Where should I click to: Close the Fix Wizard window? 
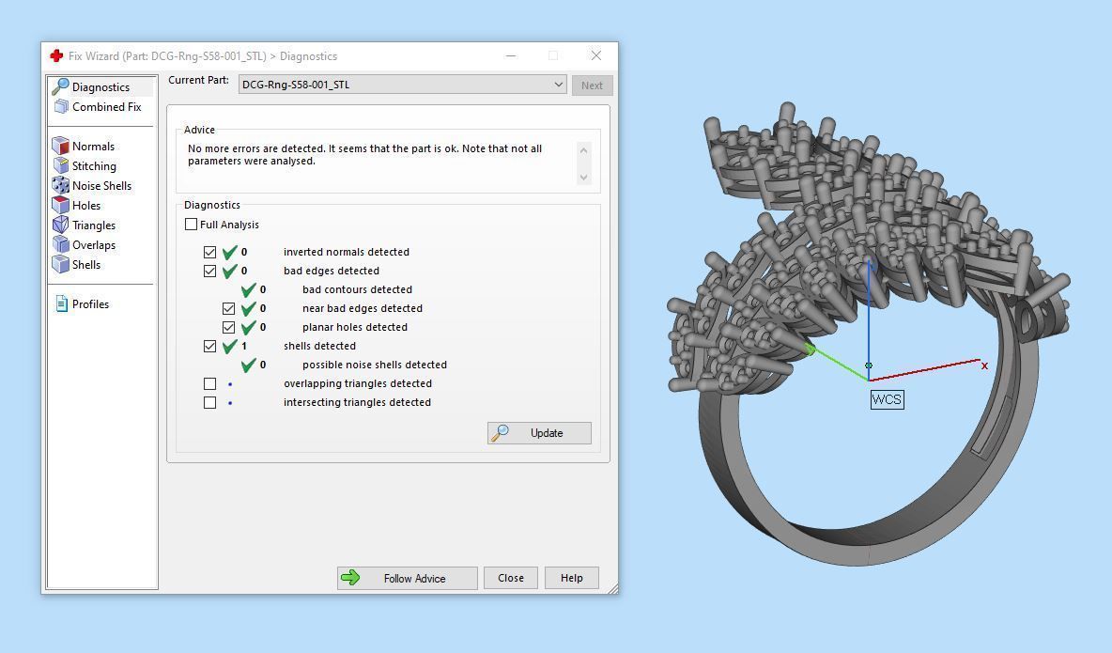pyautogui.click(x=596, y=55)
